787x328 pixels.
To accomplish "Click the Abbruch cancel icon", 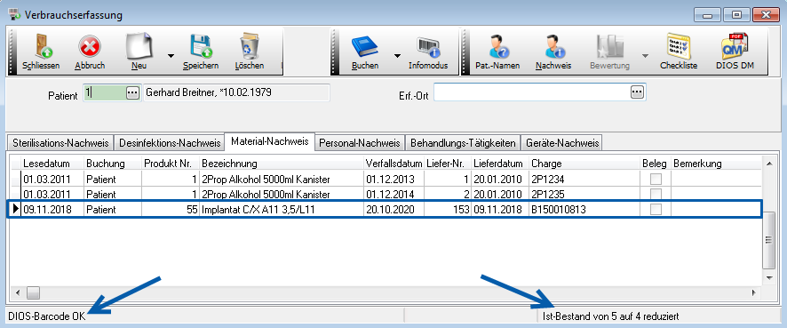I will coord(90,47).
